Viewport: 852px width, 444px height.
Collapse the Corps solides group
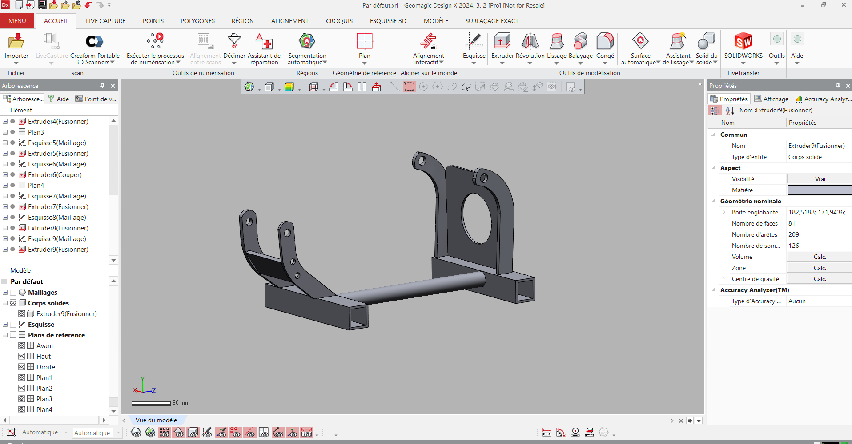coord(5,303)
